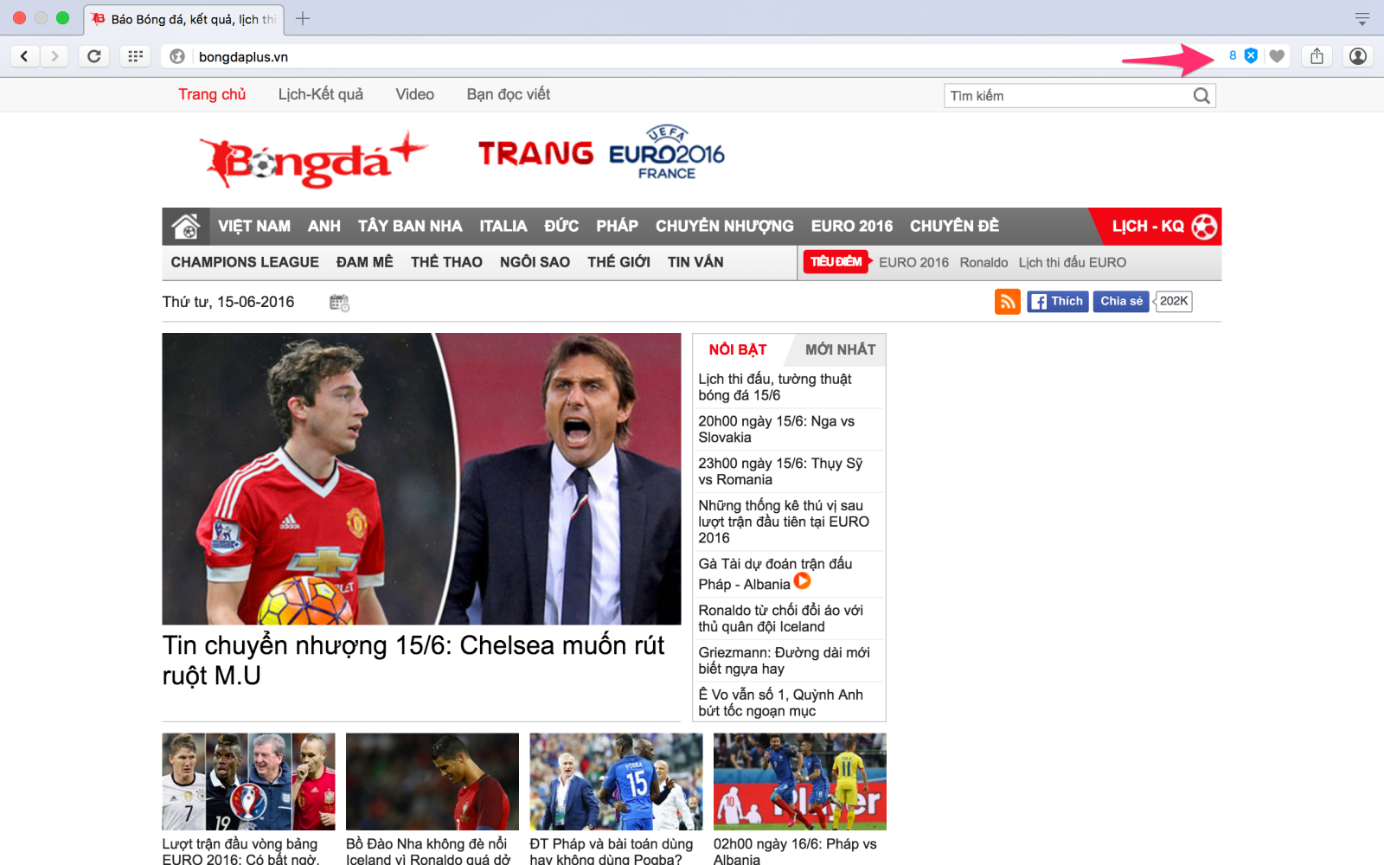Open the Ronaldo trending link
The width and height of the screenshot is (1384, 865).
tap(984, 262)
